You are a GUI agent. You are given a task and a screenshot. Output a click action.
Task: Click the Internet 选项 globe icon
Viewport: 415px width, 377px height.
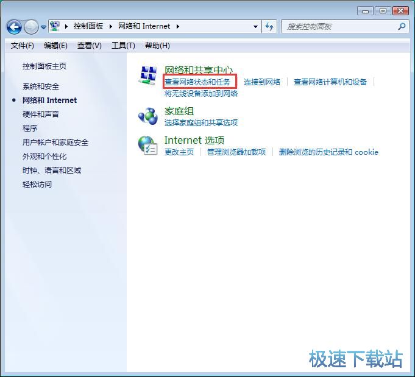tap(148, 146)
